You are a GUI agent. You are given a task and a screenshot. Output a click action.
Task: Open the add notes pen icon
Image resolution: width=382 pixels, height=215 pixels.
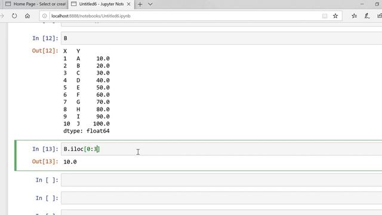click(x=367, y=16)
